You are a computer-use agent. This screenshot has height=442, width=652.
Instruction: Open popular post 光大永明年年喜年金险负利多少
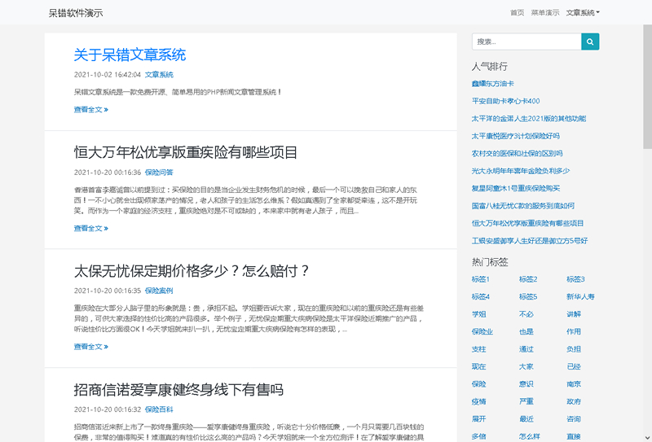click(x=521, y=171)
